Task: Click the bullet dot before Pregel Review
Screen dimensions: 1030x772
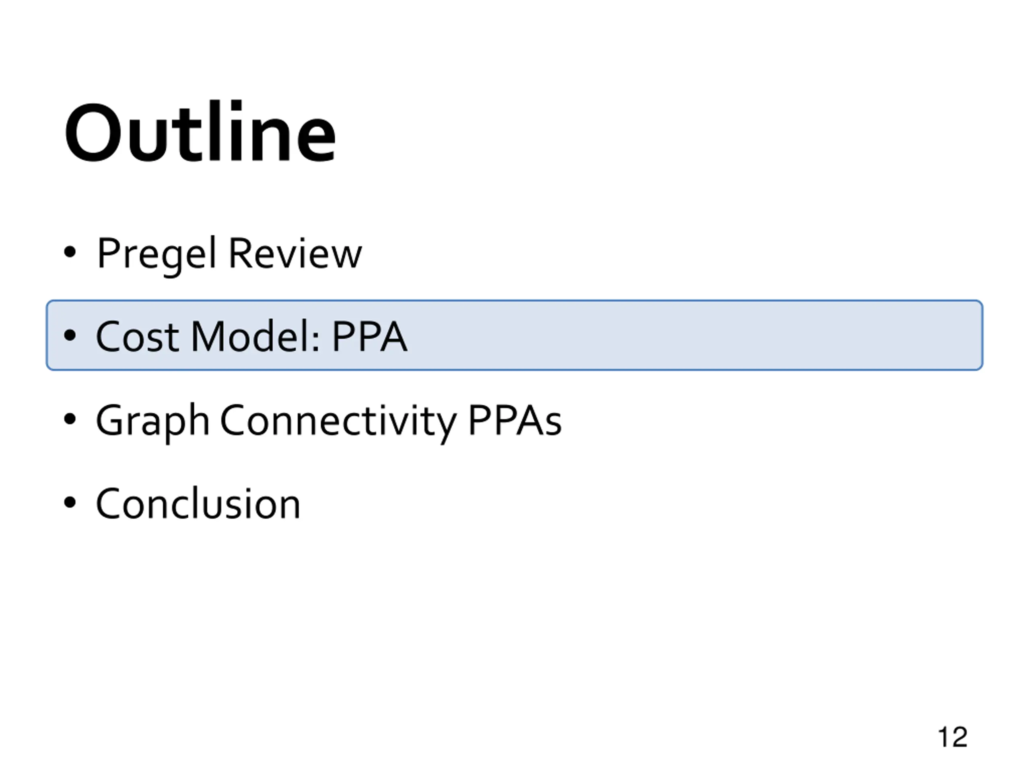Action: pyautogui.click(x=70, y=252)
